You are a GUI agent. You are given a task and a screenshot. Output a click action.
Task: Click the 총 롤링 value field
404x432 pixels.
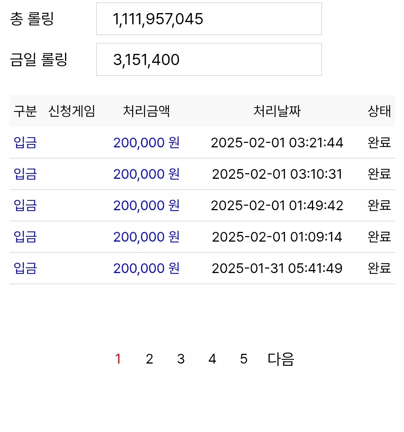(209, 19)
